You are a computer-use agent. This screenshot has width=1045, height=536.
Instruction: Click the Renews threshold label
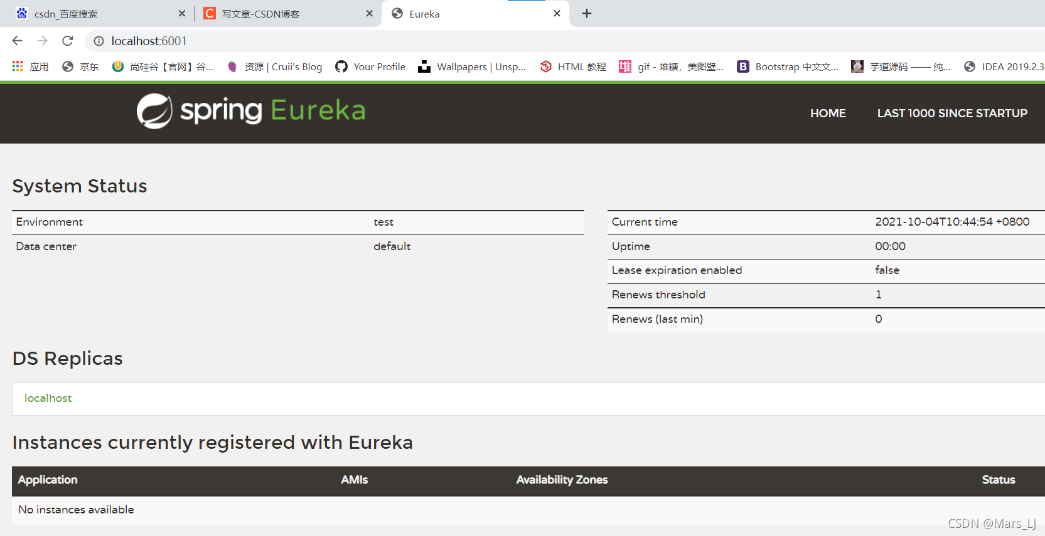(658, 295)
